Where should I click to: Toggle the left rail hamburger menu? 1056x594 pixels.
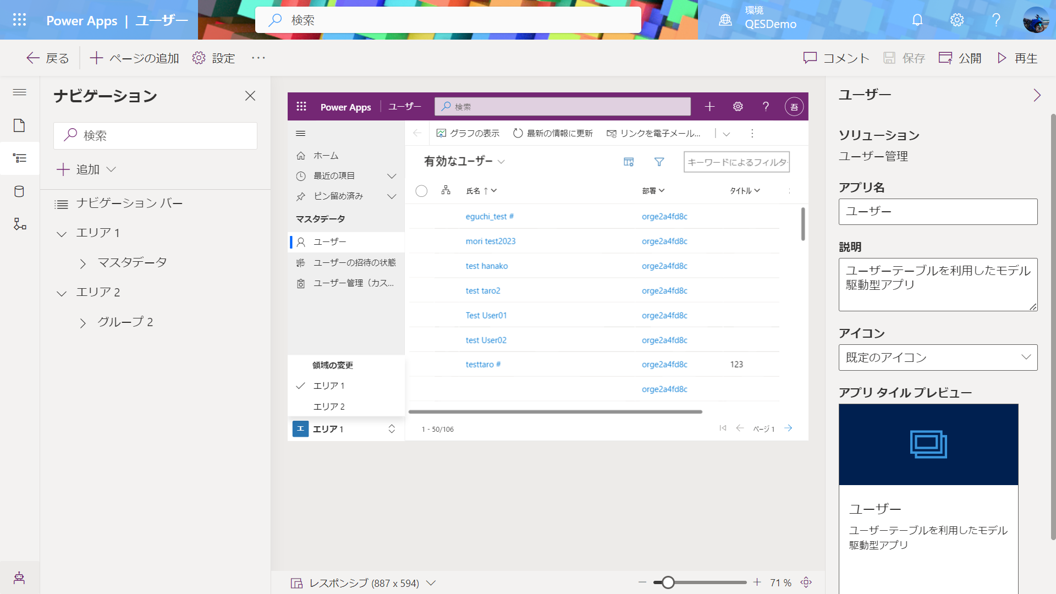19,92
